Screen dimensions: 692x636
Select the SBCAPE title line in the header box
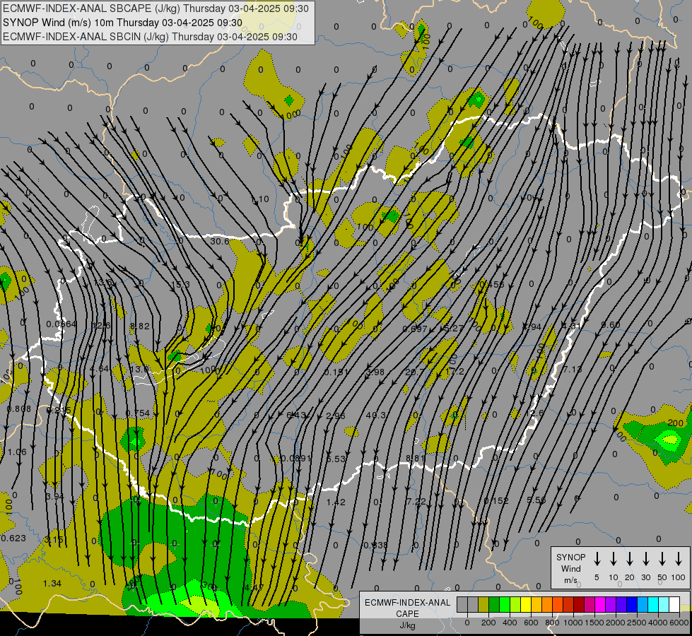[156, 8]
